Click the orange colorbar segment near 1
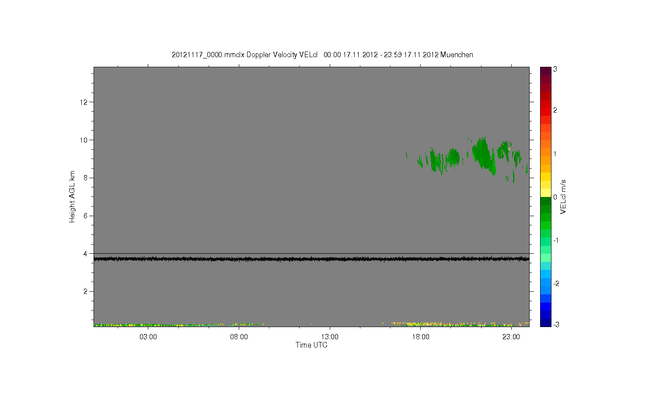 coord(545,153)
